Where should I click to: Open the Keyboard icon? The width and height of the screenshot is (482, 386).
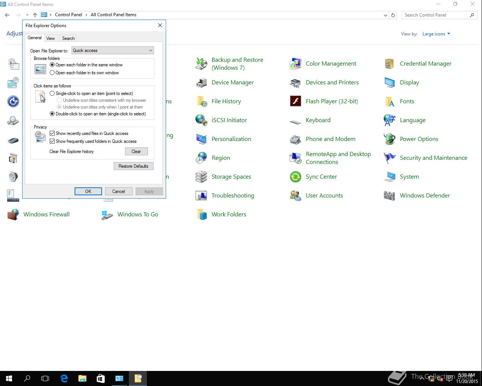[x=296, y=121]
